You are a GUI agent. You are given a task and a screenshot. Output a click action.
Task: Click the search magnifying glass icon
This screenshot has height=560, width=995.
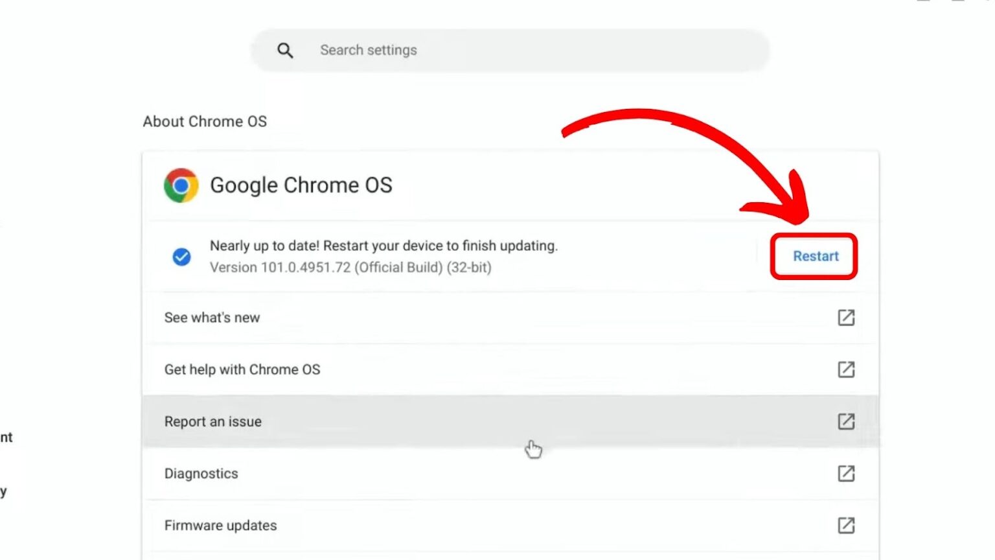point(285,50)
